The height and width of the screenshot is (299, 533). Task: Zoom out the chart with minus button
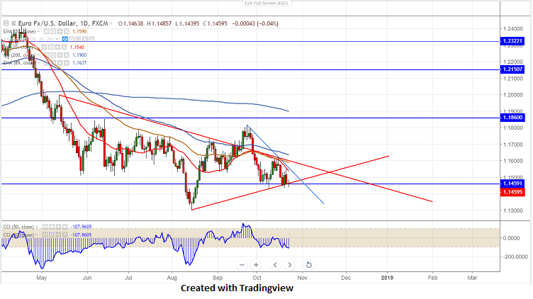point(242,265)
